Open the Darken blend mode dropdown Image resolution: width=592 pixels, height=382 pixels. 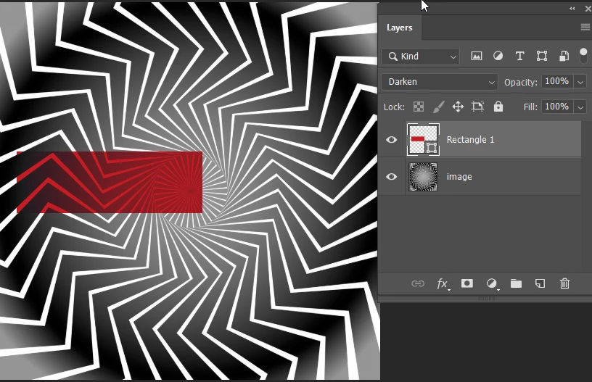(x=440, y=82)
